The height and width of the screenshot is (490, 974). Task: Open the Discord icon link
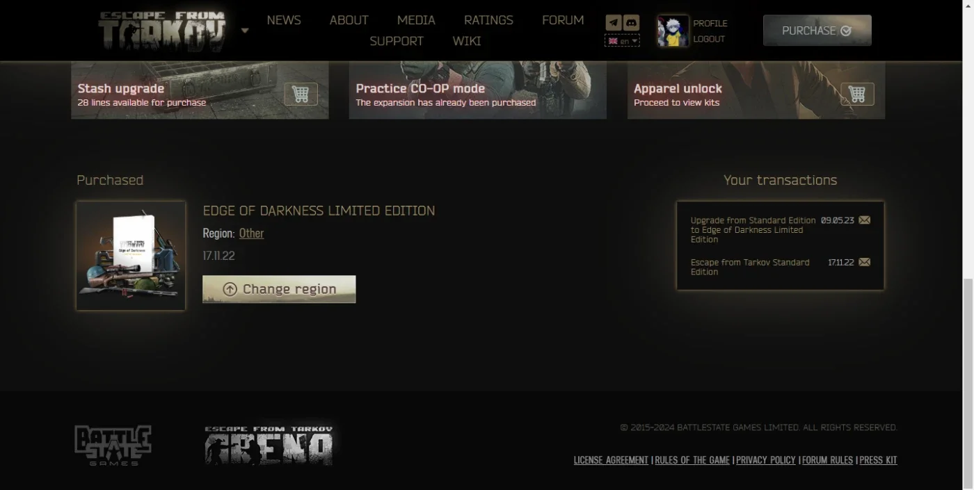[x=631, y=22]
